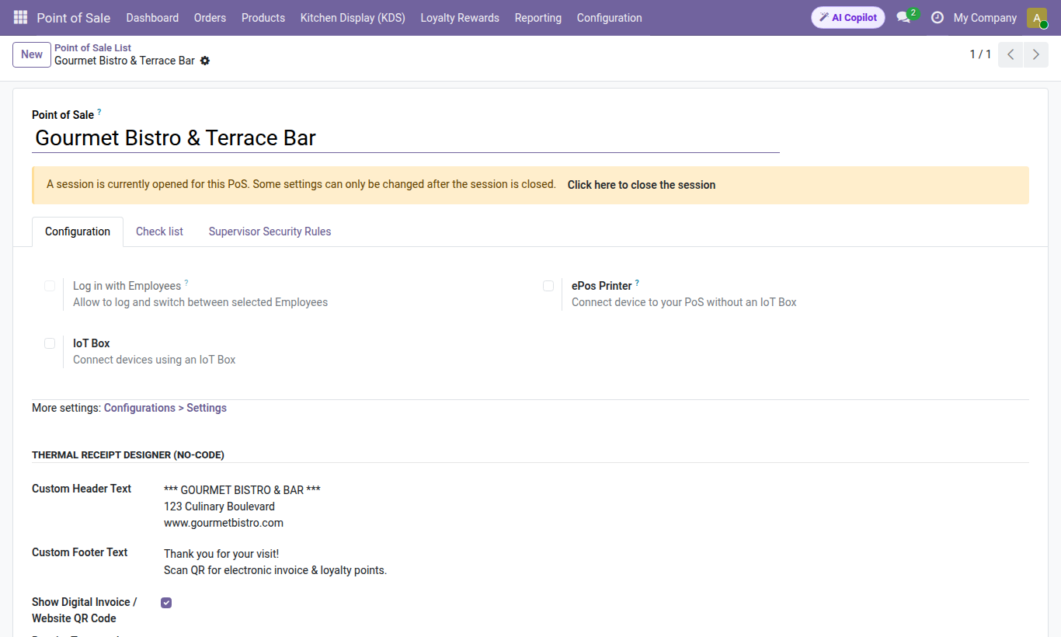Open the activities clock icon
The width and height of the screenshot is (1061, 637).
click(x=938, y=17)
